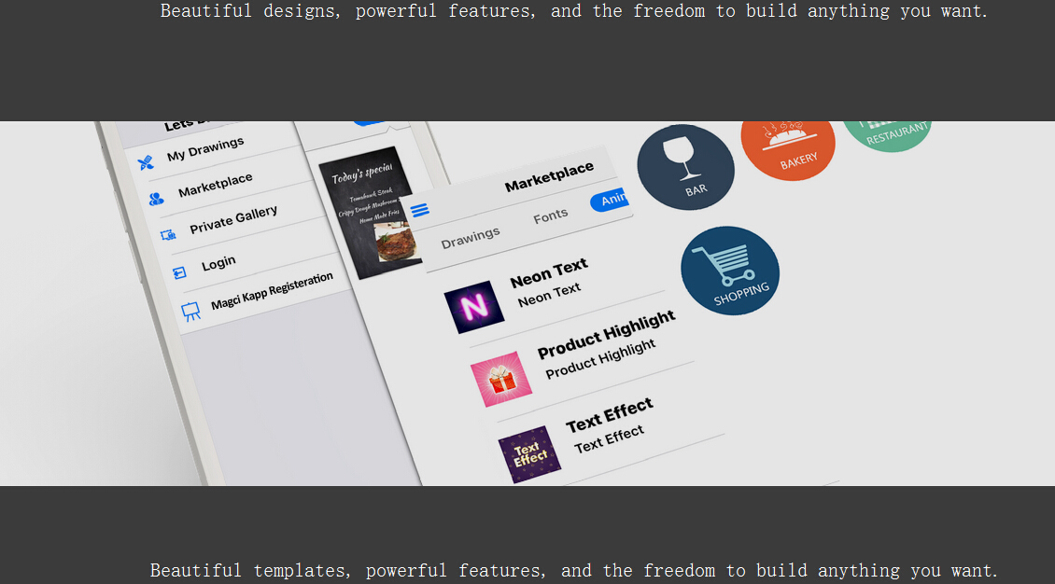Screen dimensions: 1055x584
Task: Select the SHOPPING cart circle icon
Action: (730, 271)
